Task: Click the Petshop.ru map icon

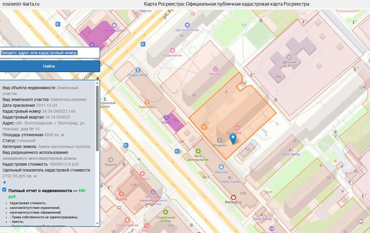Action: [x=233, y=197]
